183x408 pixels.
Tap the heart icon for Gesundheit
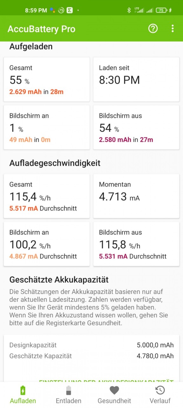(114, 390)
